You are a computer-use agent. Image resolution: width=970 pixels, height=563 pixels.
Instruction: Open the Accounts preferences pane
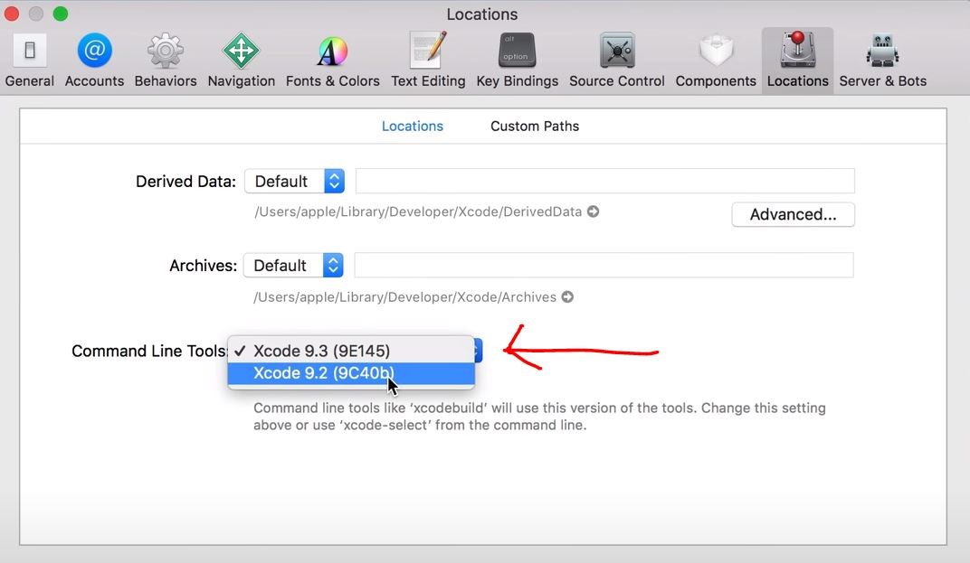[x=94, y=57]
